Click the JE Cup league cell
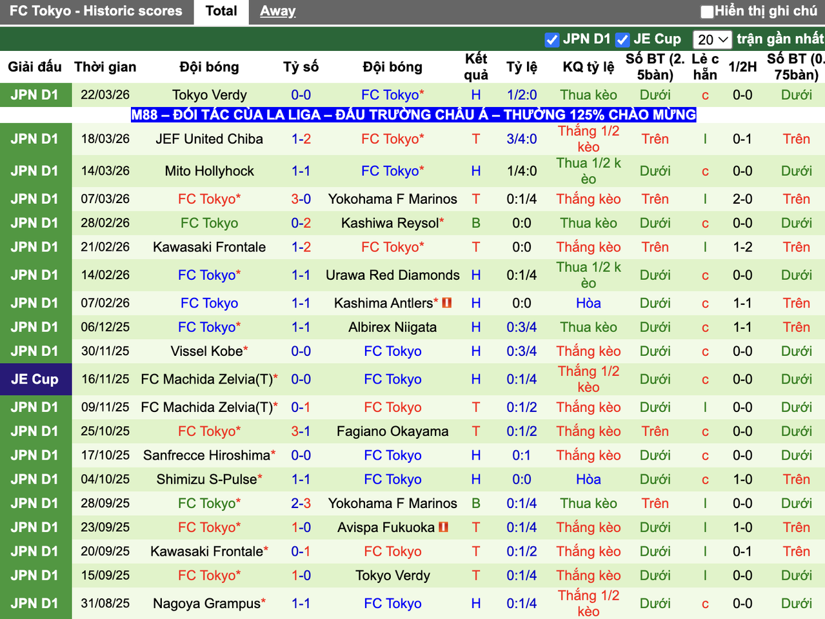 click(35, 379)
